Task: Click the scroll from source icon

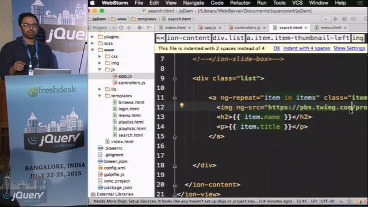Action: [x=121, y=28]
